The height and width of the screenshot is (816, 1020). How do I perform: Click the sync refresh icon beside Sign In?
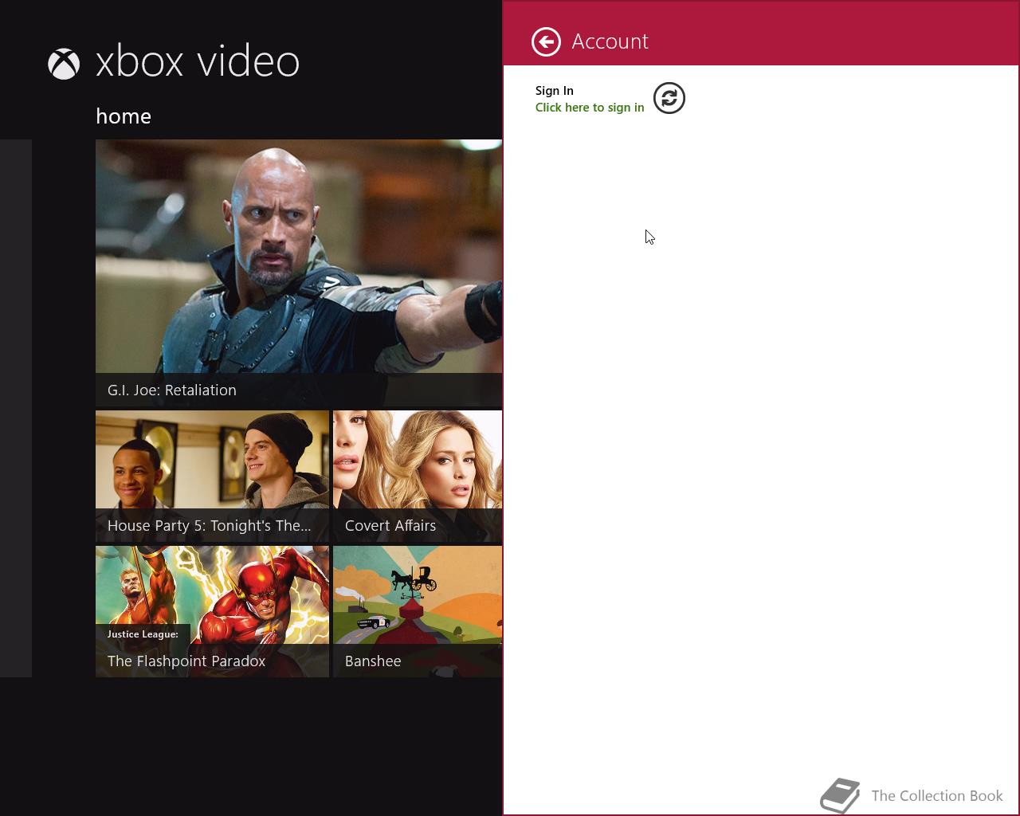click(x=669, y=98)
